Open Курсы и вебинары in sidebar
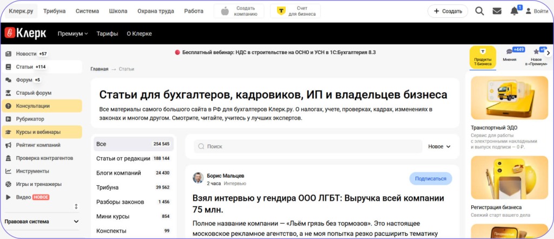This screenshot has height=239, width=554. tap(42, 132)
